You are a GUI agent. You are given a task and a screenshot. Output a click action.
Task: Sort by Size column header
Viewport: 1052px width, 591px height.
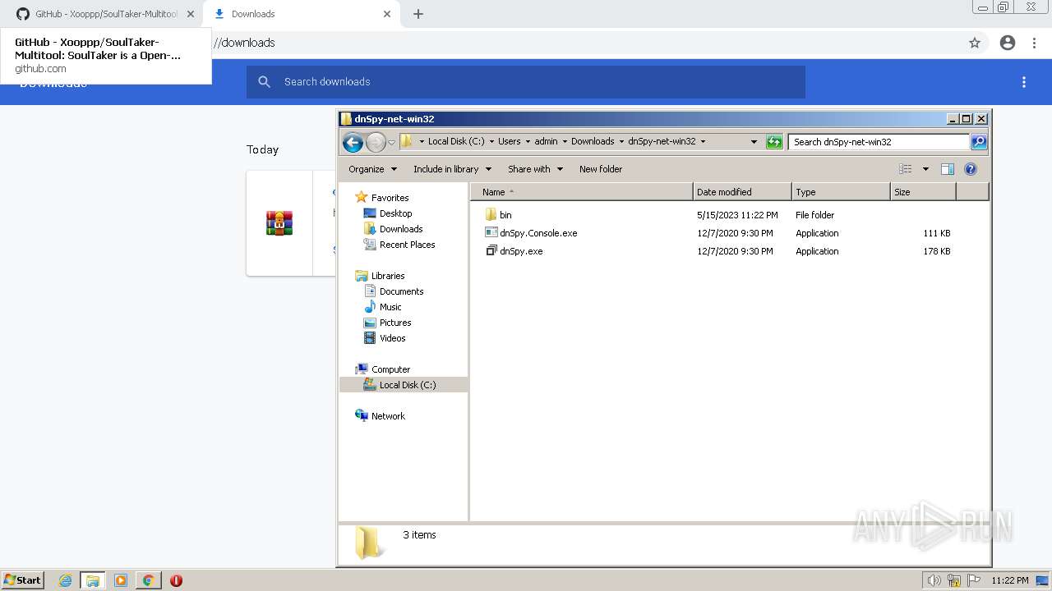coord(923,192)
